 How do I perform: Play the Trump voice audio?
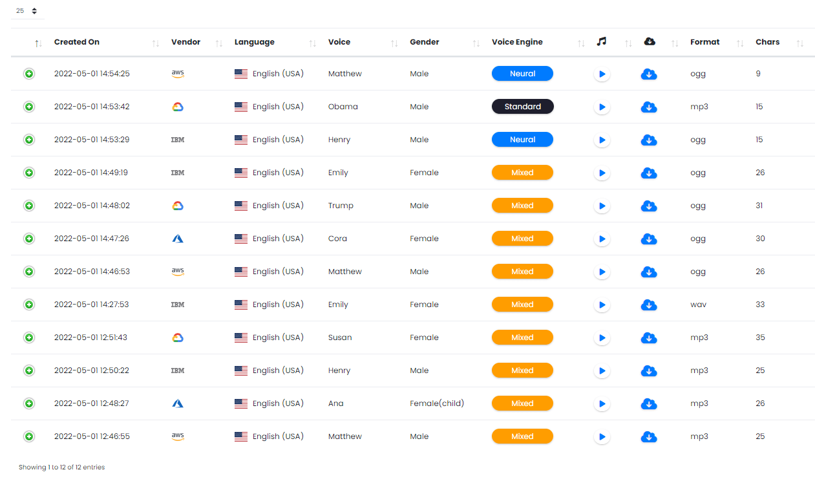pos(602,206)
